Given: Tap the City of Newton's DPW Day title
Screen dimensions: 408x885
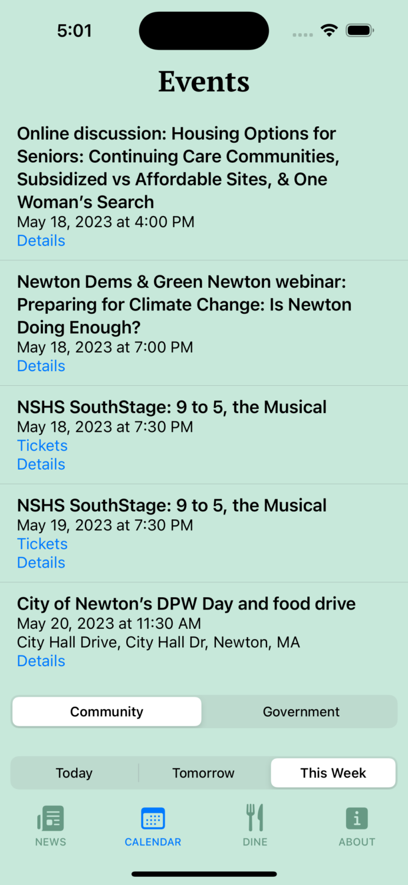Looking at the screenshot, I should 186,604.
